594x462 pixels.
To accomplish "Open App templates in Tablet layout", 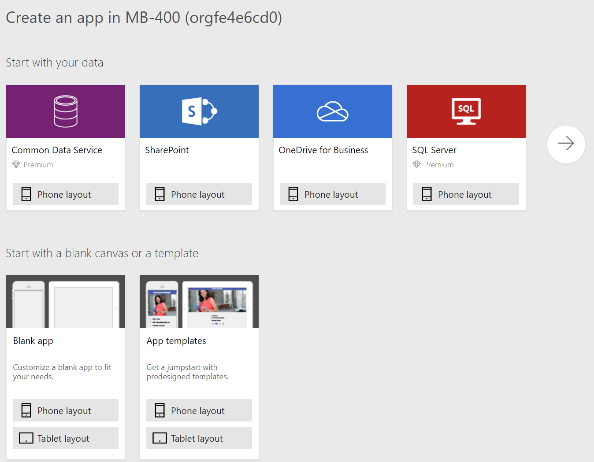I will click(x=199, y=438).
